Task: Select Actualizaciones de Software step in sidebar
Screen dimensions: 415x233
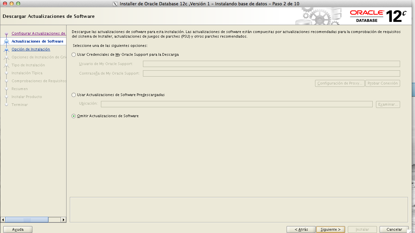Action: pyautogui.click(x=37, y=41)
